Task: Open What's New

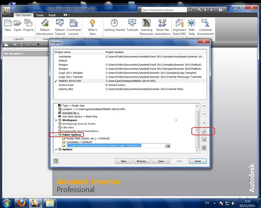Action: (93, 27)
